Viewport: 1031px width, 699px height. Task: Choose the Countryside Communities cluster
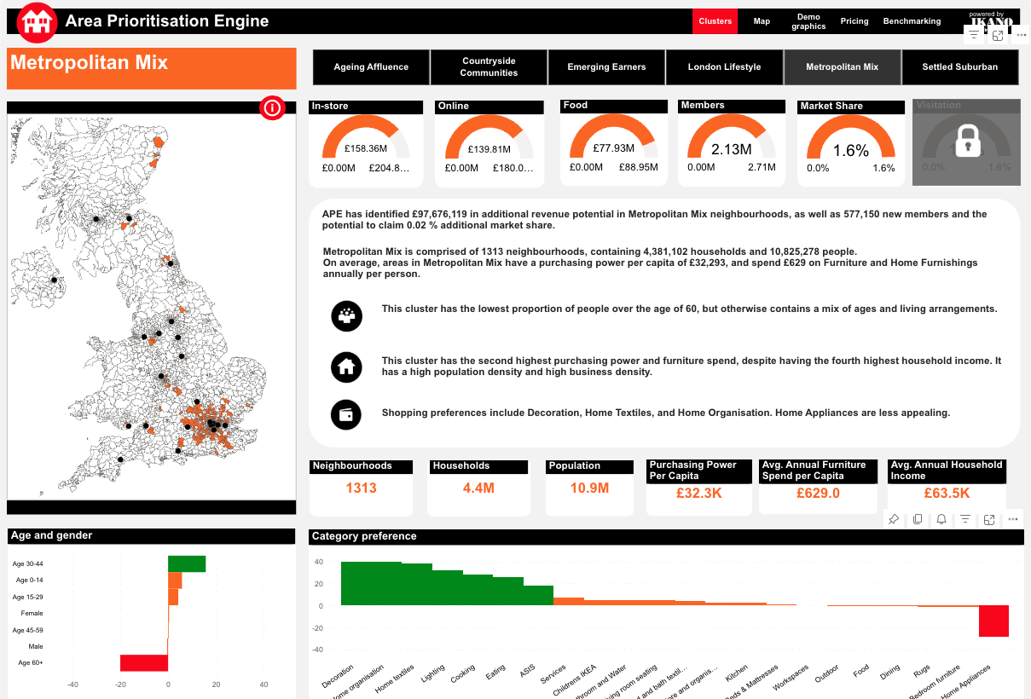pos(489,66)
